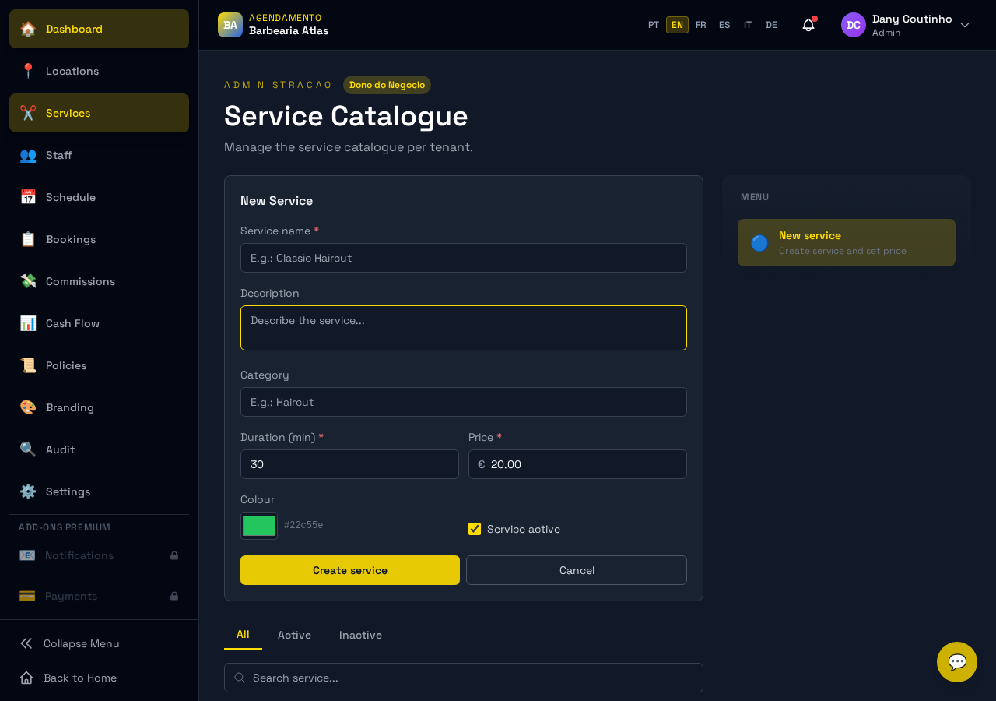996x701 pixels.
Task: Click the calendar Schedule icon
Action: [28, 197]
